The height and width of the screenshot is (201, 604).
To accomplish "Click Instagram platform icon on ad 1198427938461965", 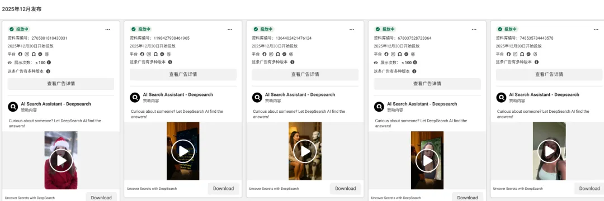I will [149, 54].
